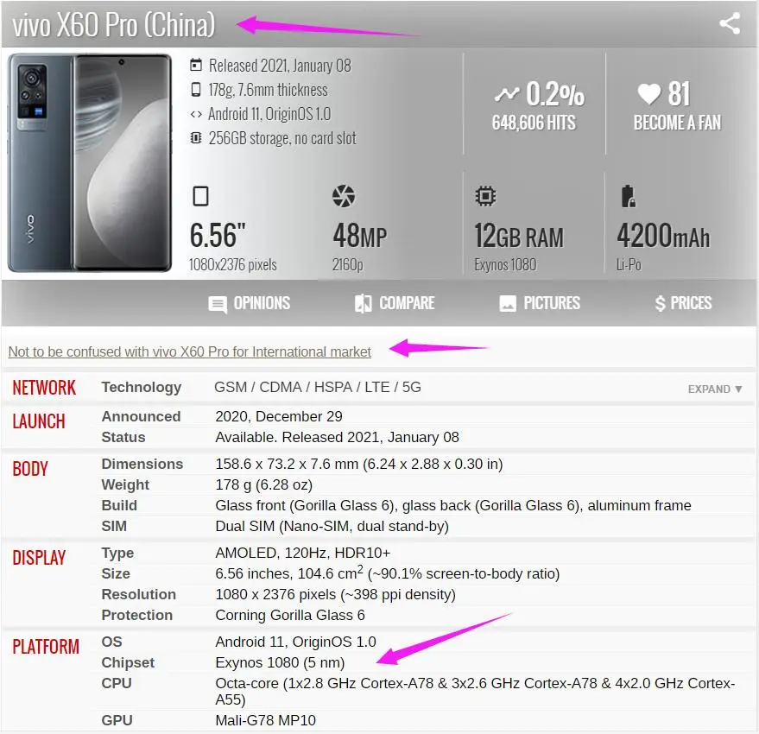The height and width of the screenshot is (734, 759).
Task: Click the BECOME A FAN text
Action: tap(677, 123)
